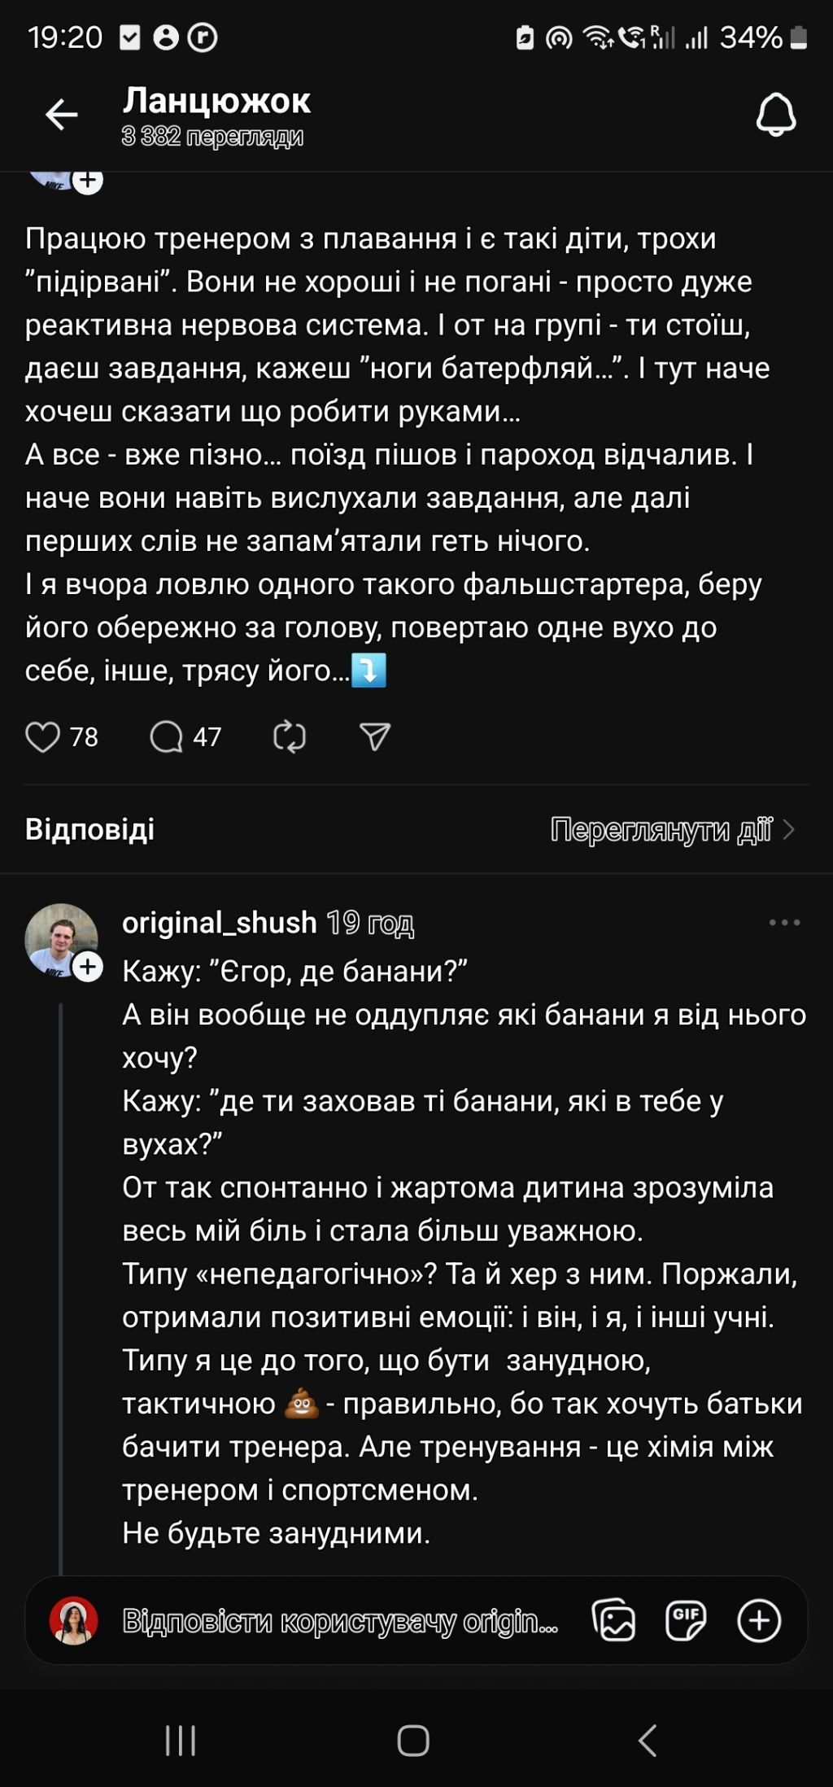
Task: Attach an image using gallery icon
Action: point(613,1620)
